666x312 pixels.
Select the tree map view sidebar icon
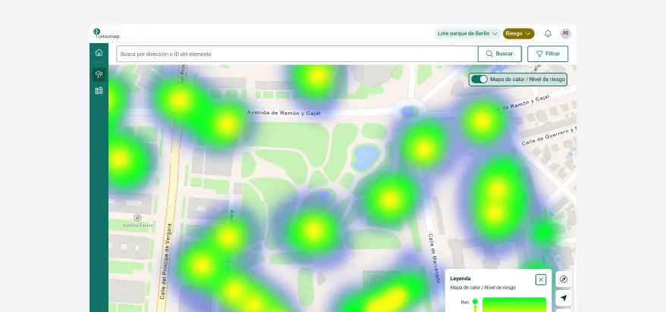99,75
